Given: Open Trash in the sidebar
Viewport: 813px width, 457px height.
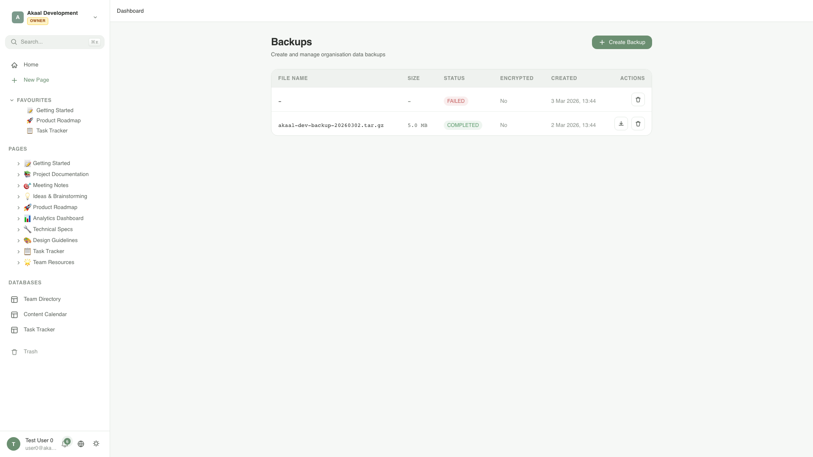Looking at the screenshot, I should (30, 352).
